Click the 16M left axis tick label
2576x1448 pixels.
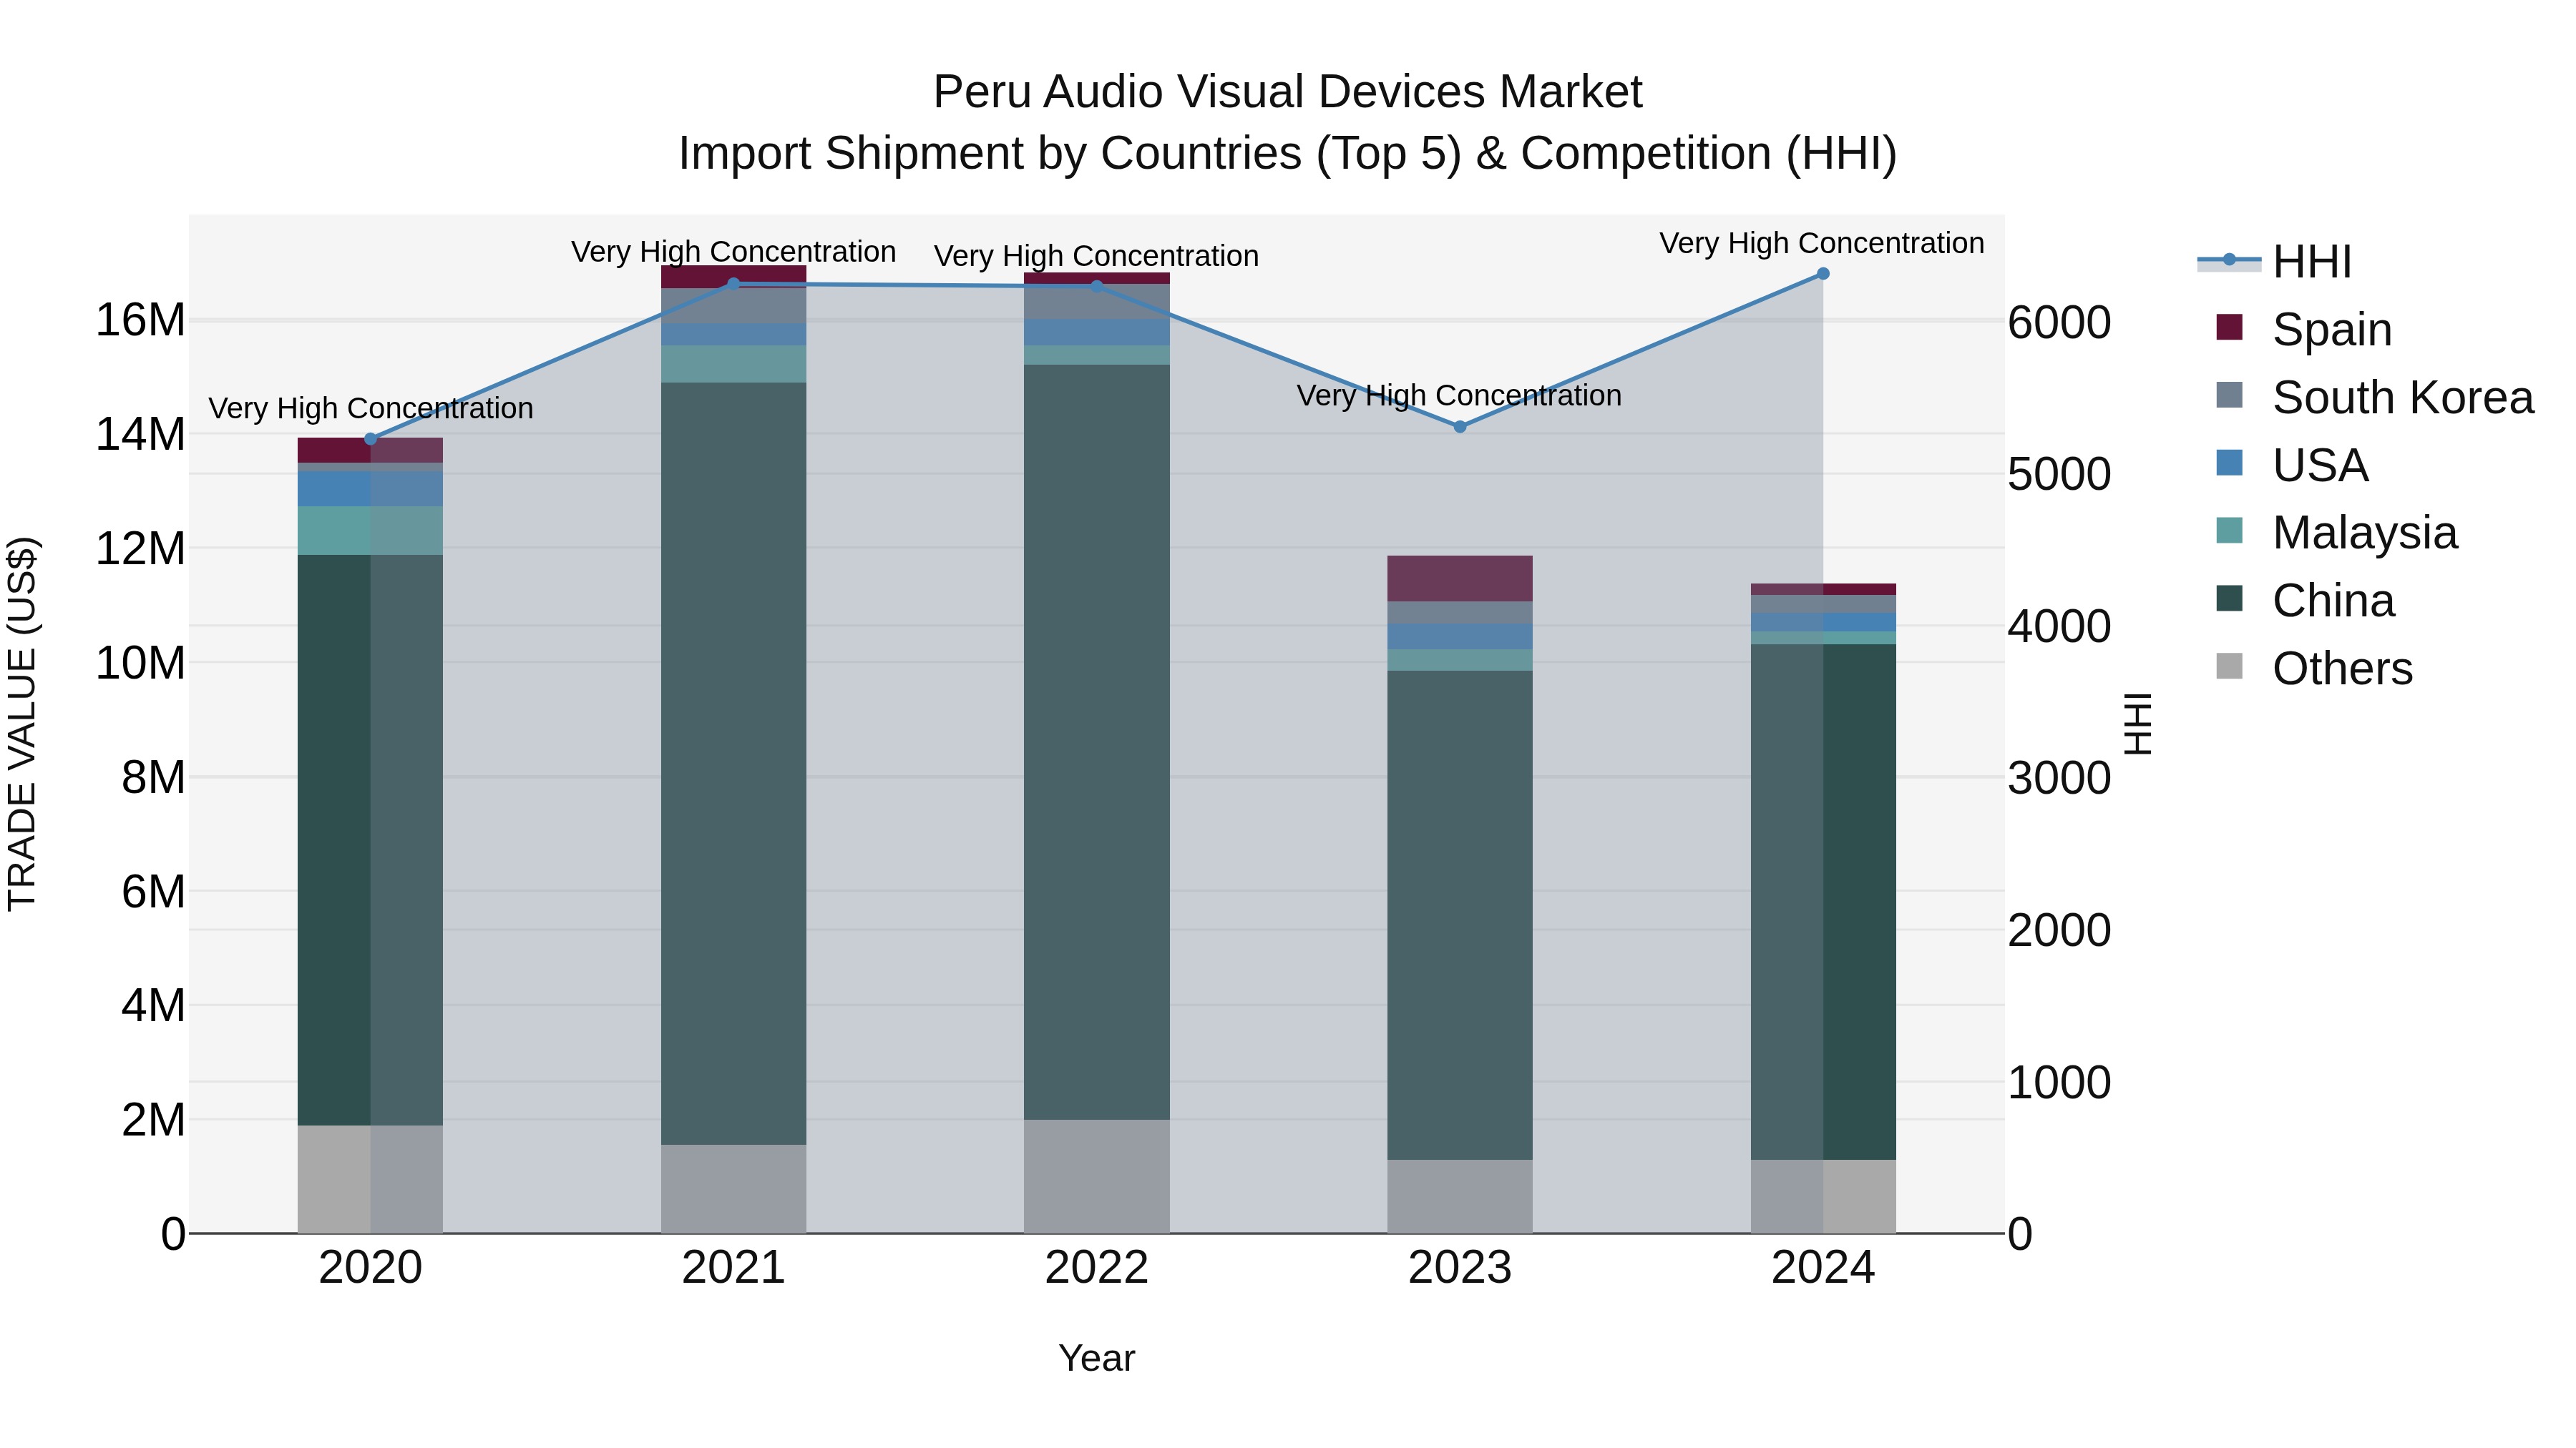140,321
